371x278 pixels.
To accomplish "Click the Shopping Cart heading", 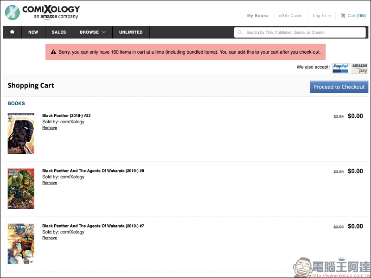I will 31,86.
